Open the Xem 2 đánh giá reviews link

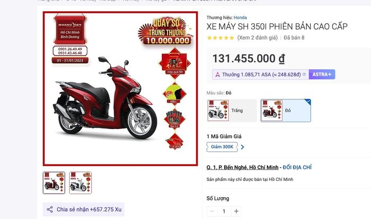tap(258, 38)
